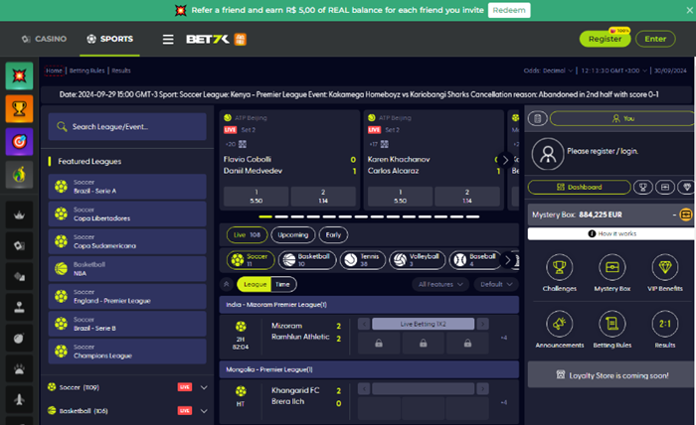Viewport: 696px width, 425px height.
Task: Expand the Soccer (1109) sidebar category
Action: tap(203, 386)
